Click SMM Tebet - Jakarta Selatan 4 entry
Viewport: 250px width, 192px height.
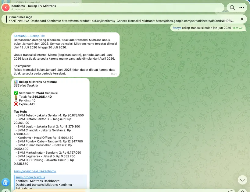[x=50, y=115]
